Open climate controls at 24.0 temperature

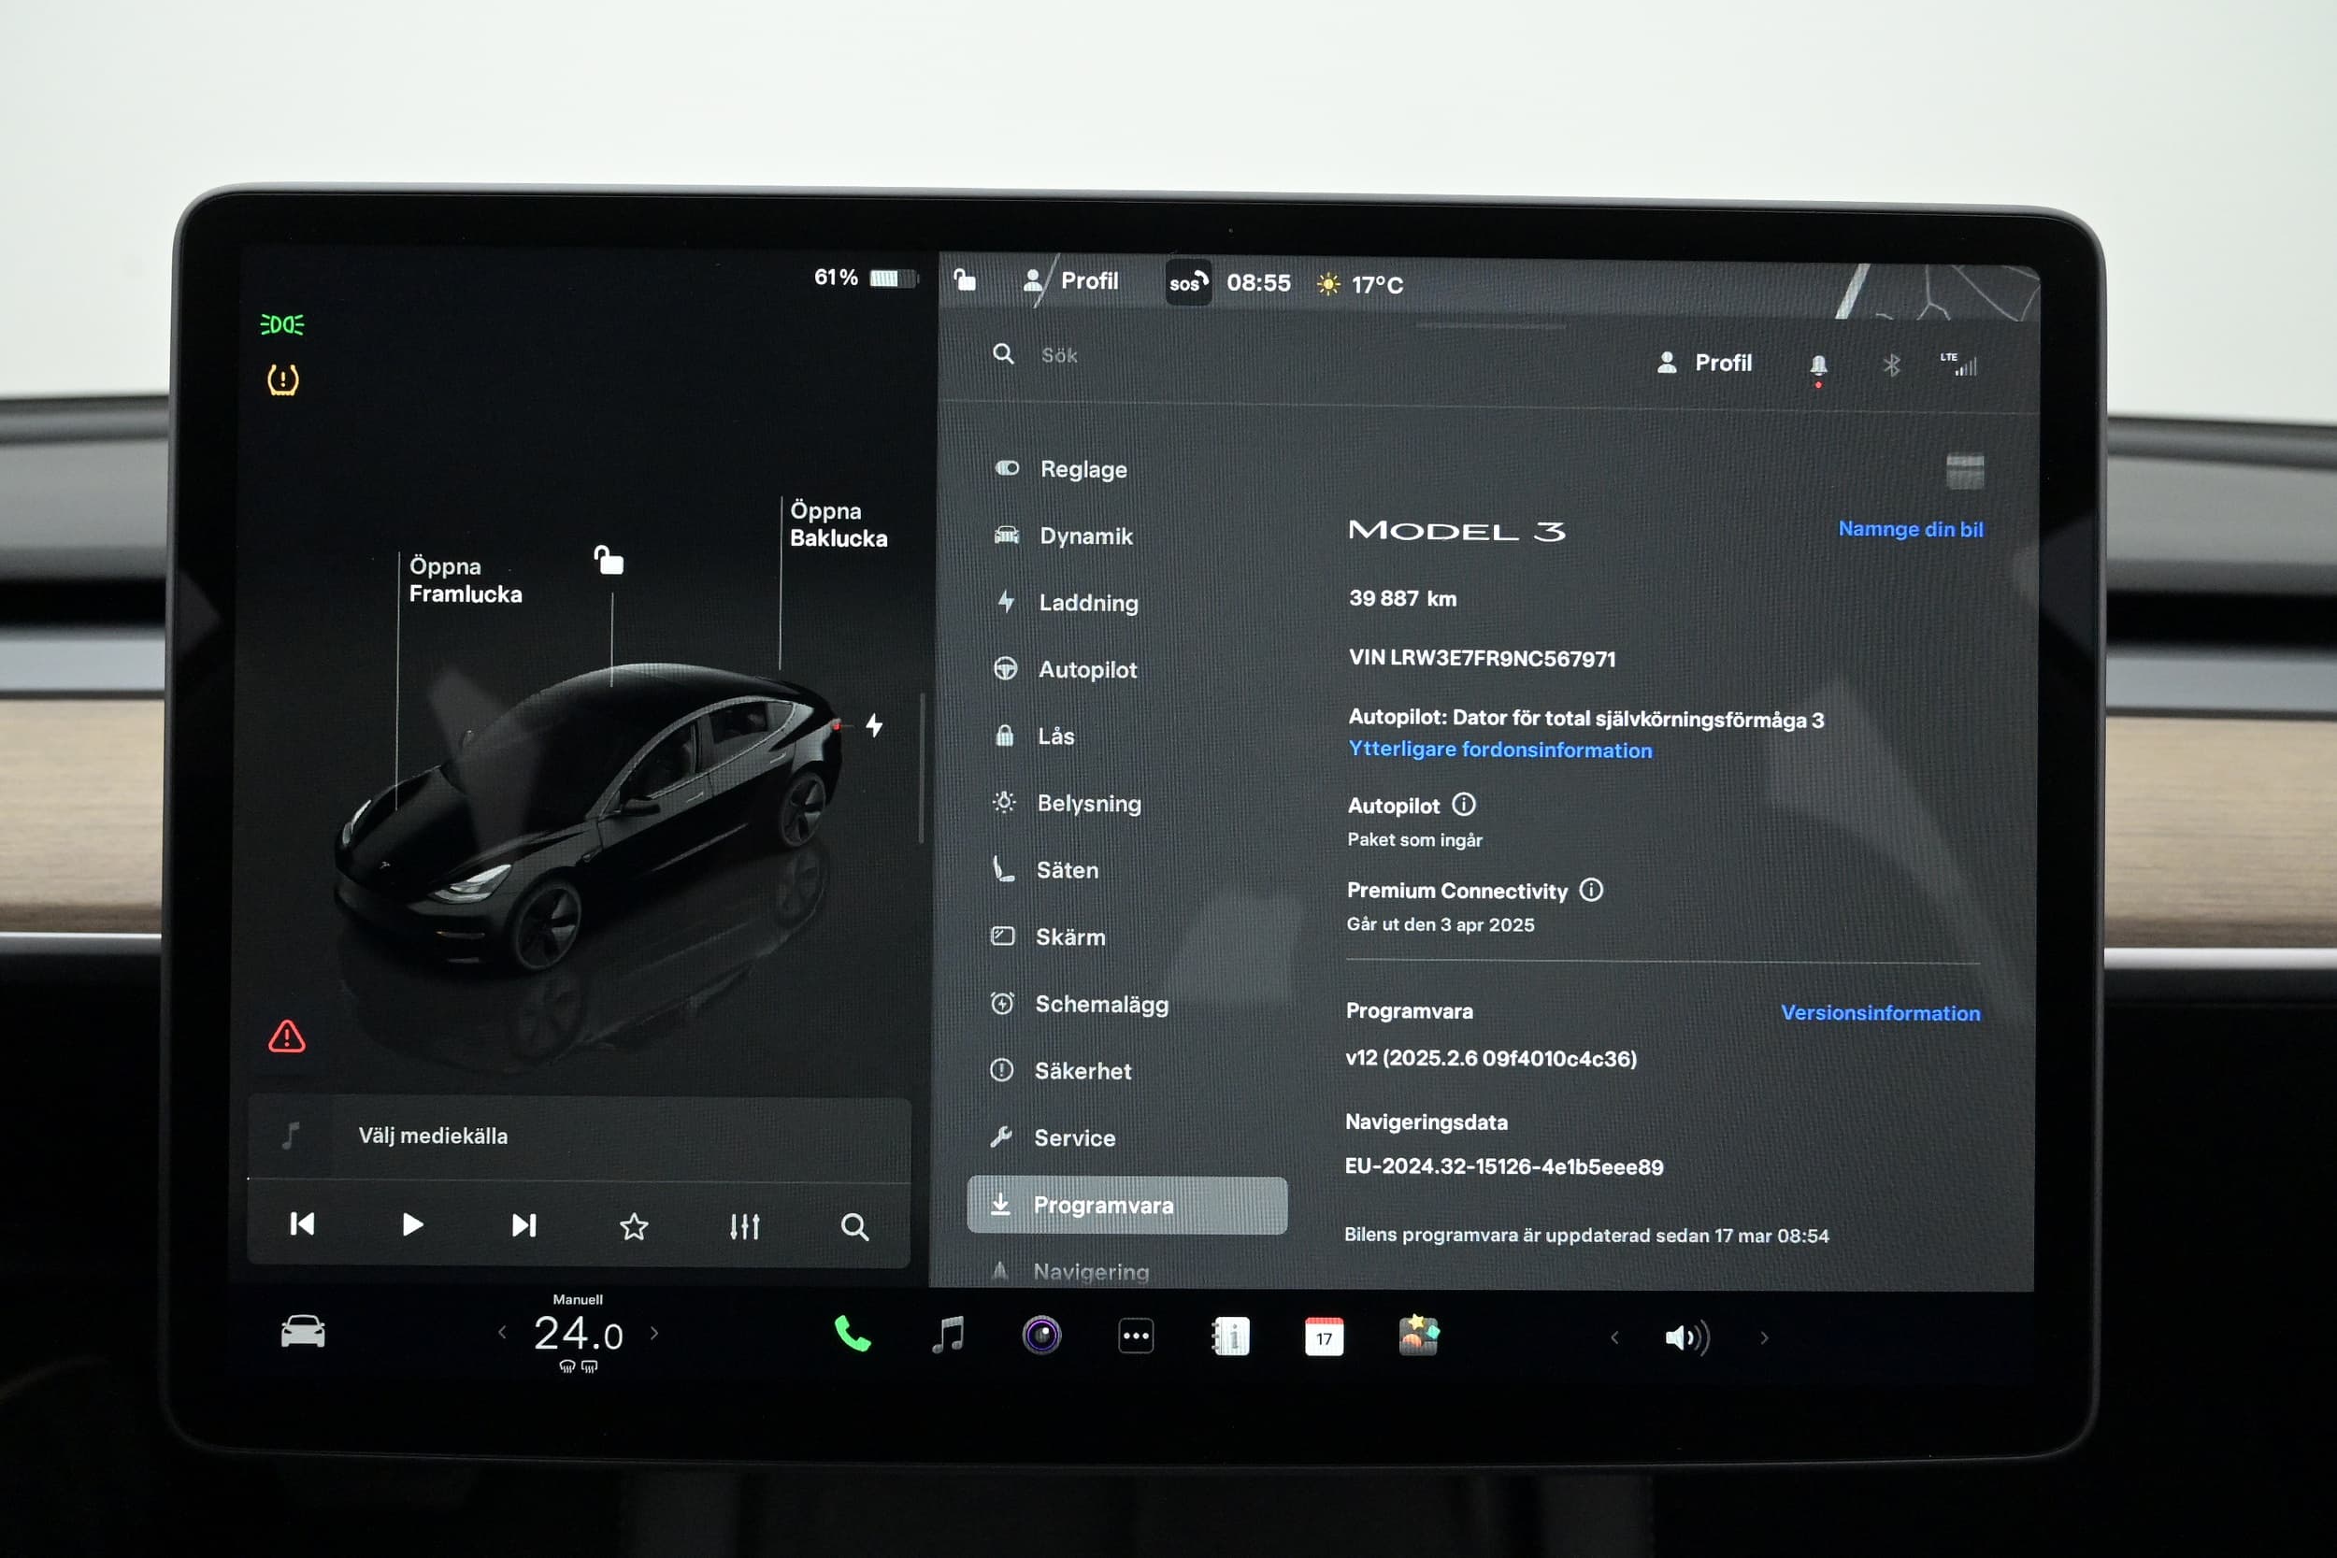coord(579,1334)
